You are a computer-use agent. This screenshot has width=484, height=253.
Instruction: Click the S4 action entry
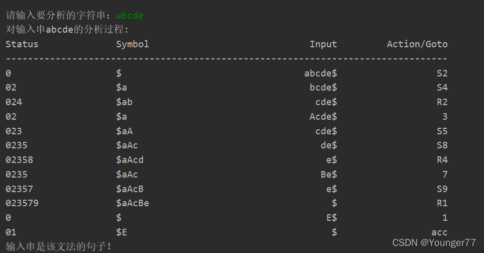[x=442, y=88]
